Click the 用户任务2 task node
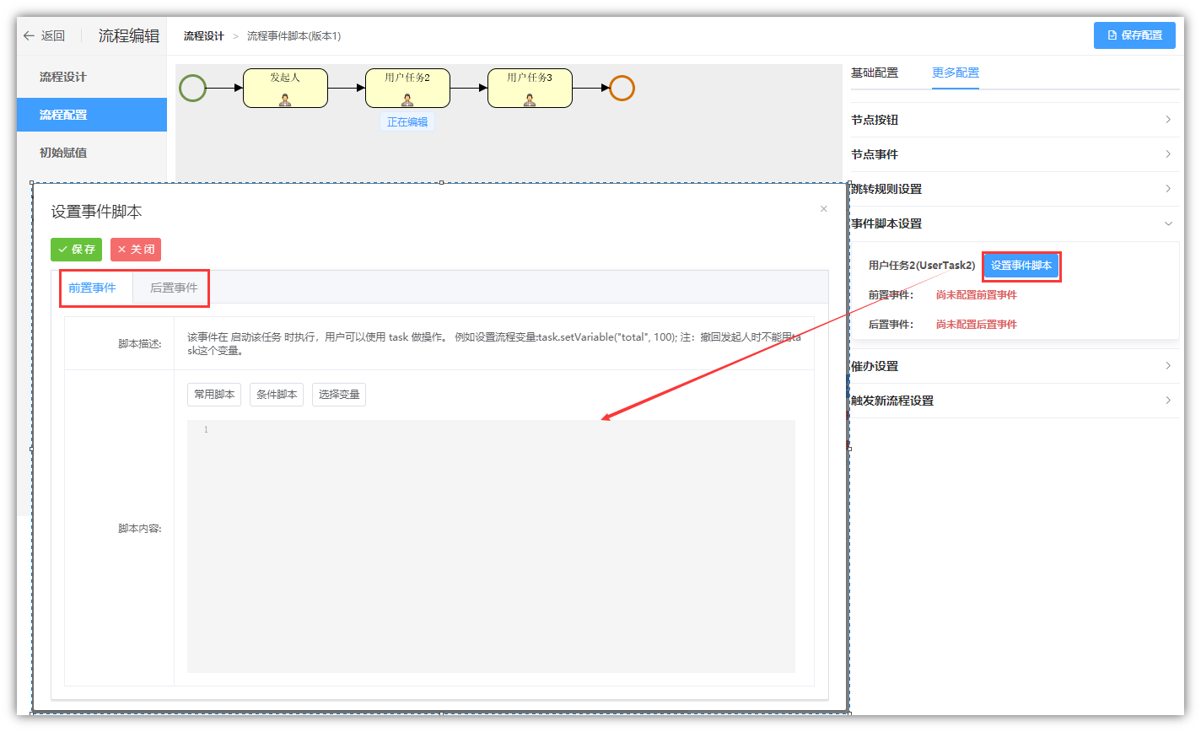The width and height of the screenshot is (1201, 732). point(407,88)
